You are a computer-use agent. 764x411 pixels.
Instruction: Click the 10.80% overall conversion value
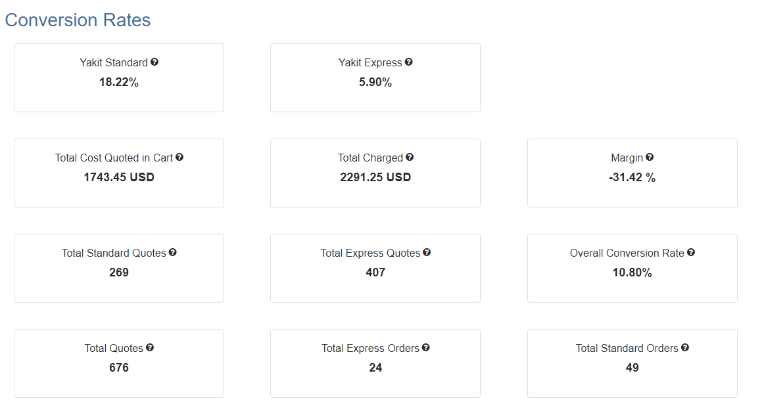(x=632, y=272)
